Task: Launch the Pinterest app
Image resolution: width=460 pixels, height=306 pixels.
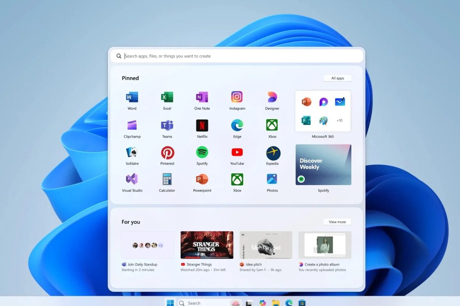Action: (167, 153)
